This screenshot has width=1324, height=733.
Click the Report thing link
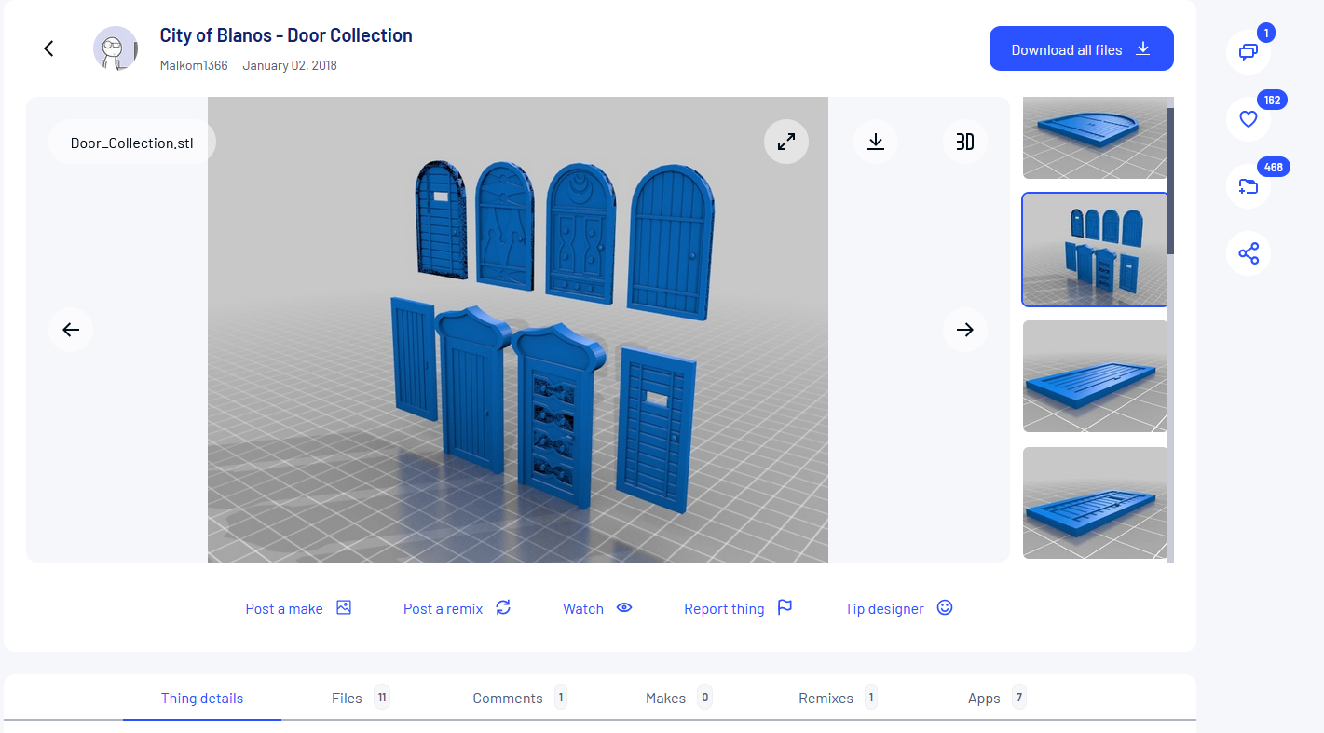click(x=738, y=608)
